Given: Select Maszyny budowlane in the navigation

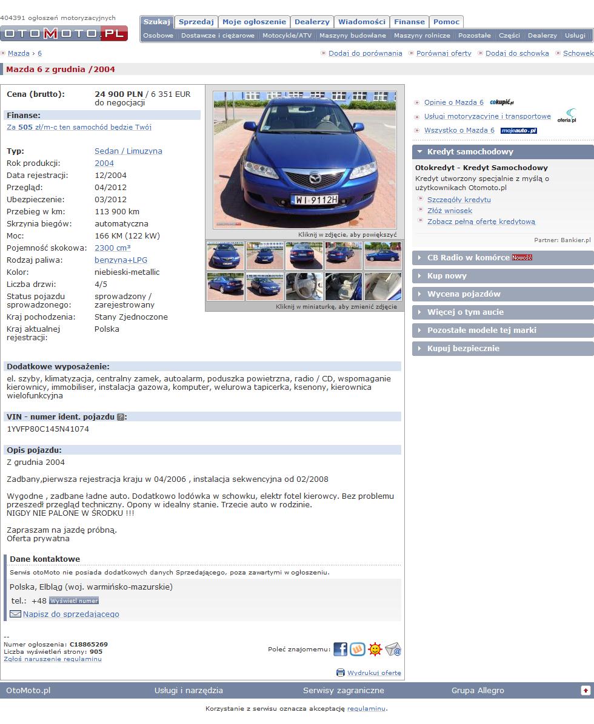Looking at the screenshot, I should click(x=353, y=35).
